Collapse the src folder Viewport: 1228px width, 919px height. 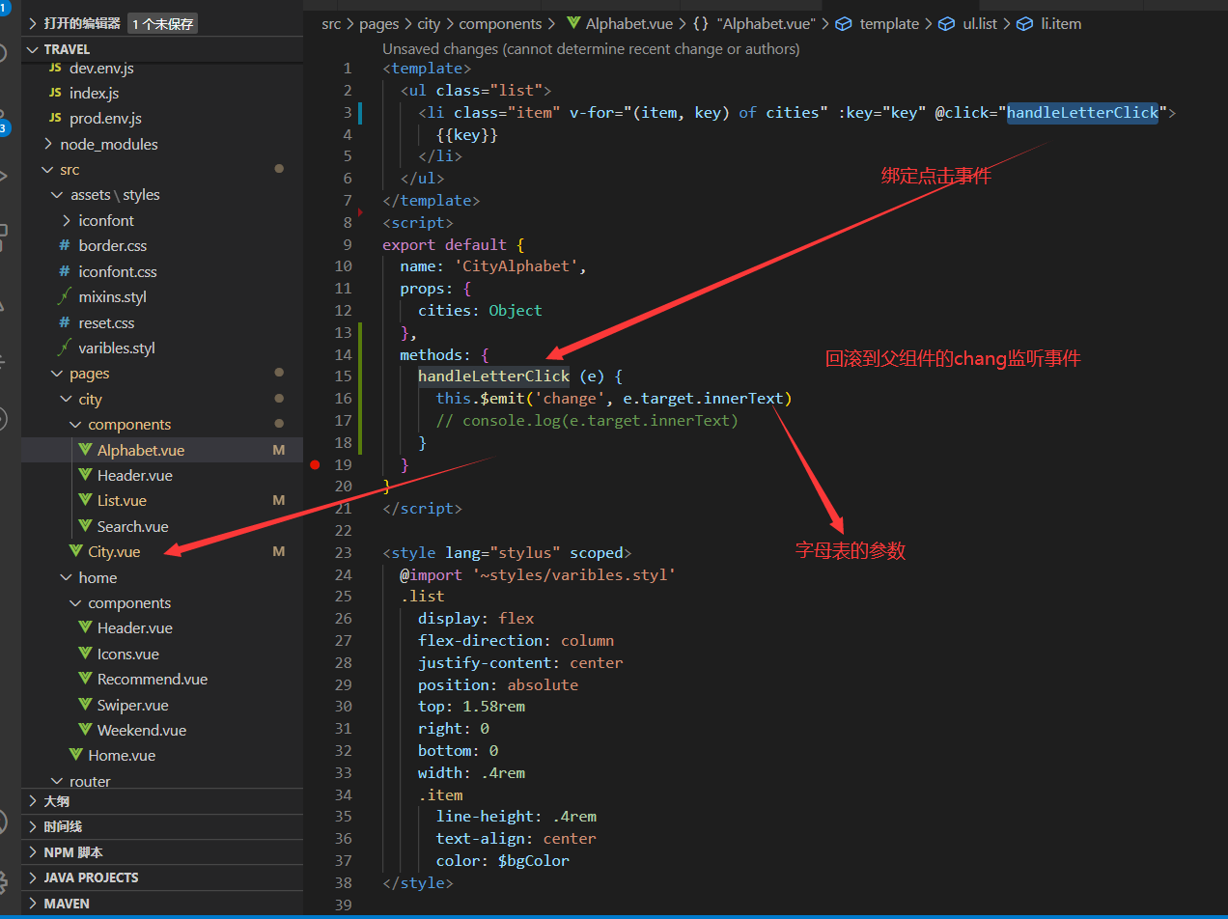49,170
